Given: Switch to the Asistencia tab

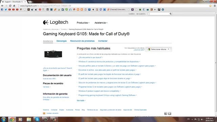Looking at the screenshot, I should coord(48,41).
